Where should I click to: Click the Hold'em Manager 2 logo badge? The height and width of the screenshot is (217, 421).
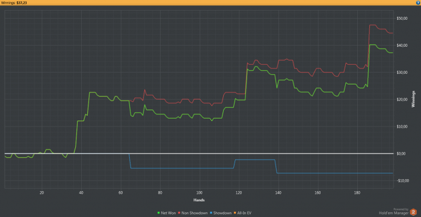pyautogui.click(x=413, y=213)
